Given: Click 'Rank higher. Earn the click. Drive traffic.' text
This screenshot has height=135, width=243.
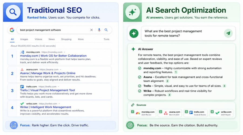Looking at the screenshot, I should 60,125.
